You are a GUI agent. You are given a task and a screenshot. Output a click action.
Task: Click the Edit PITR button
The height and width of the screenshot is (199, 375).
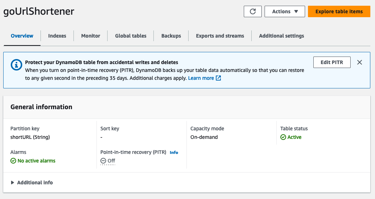click(x=332, y=62)
